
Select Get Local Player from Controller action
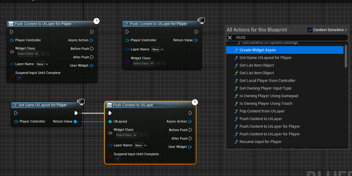285,81
